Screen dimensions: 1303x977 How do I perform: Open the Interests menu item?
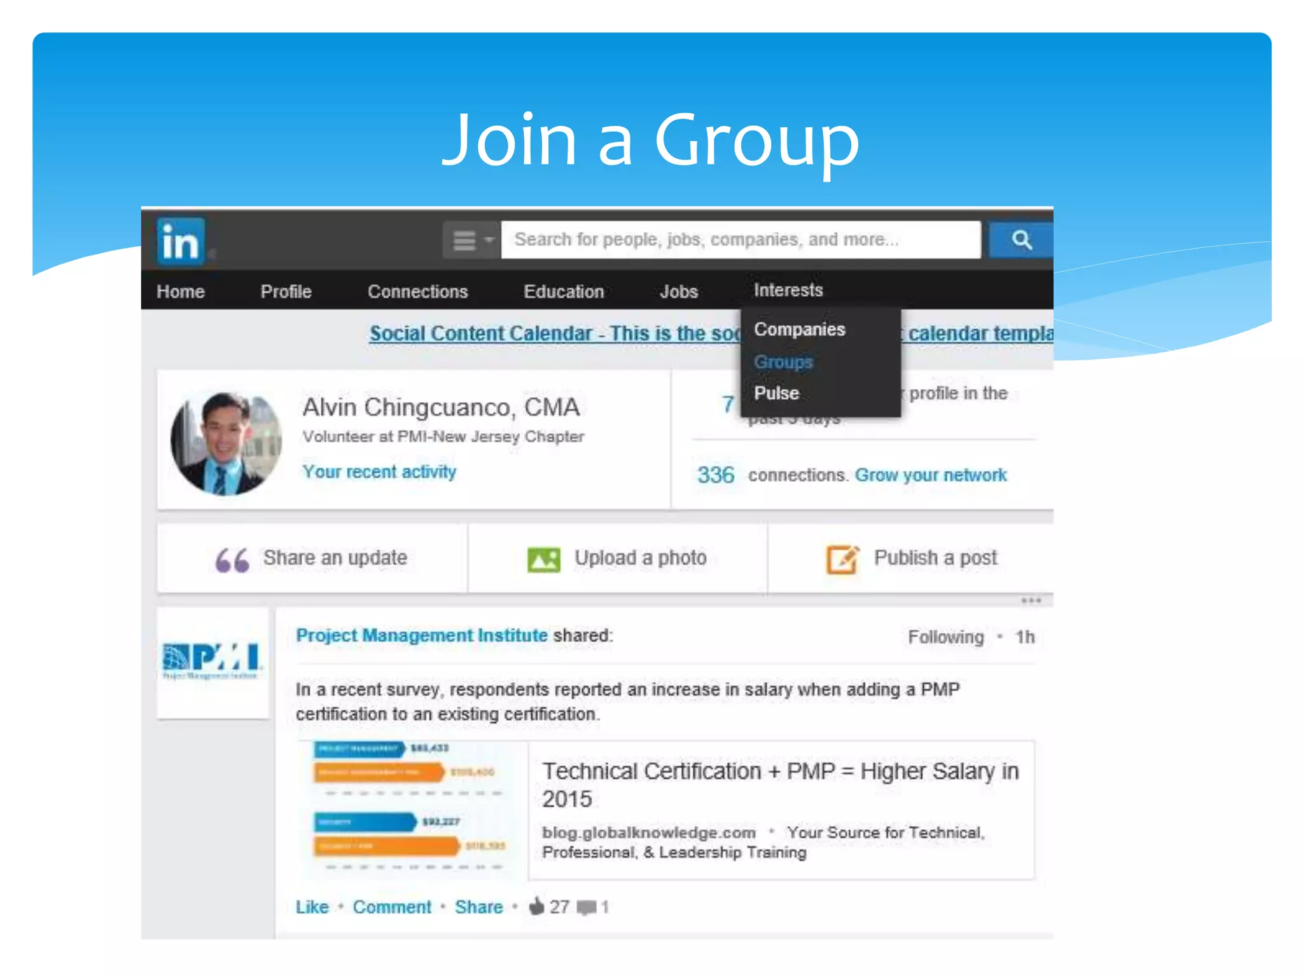(x=788, y=290)
